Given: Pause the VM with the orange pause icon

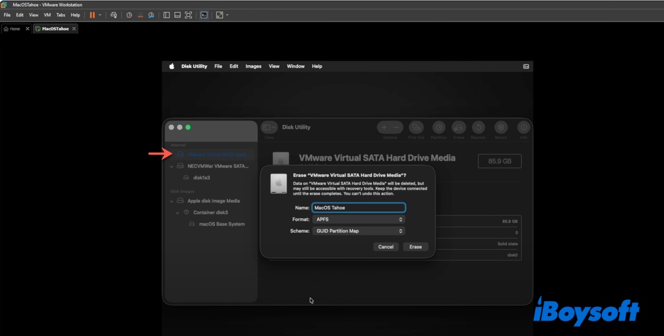Looking at the screenshot, I should tap(92, 15).
